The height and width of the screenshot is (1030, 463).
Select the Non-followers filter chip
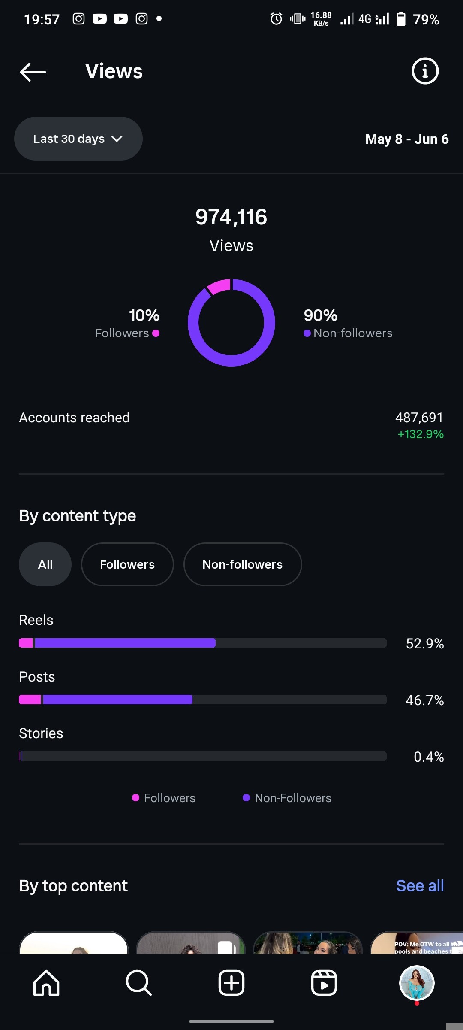click(243, 564)
